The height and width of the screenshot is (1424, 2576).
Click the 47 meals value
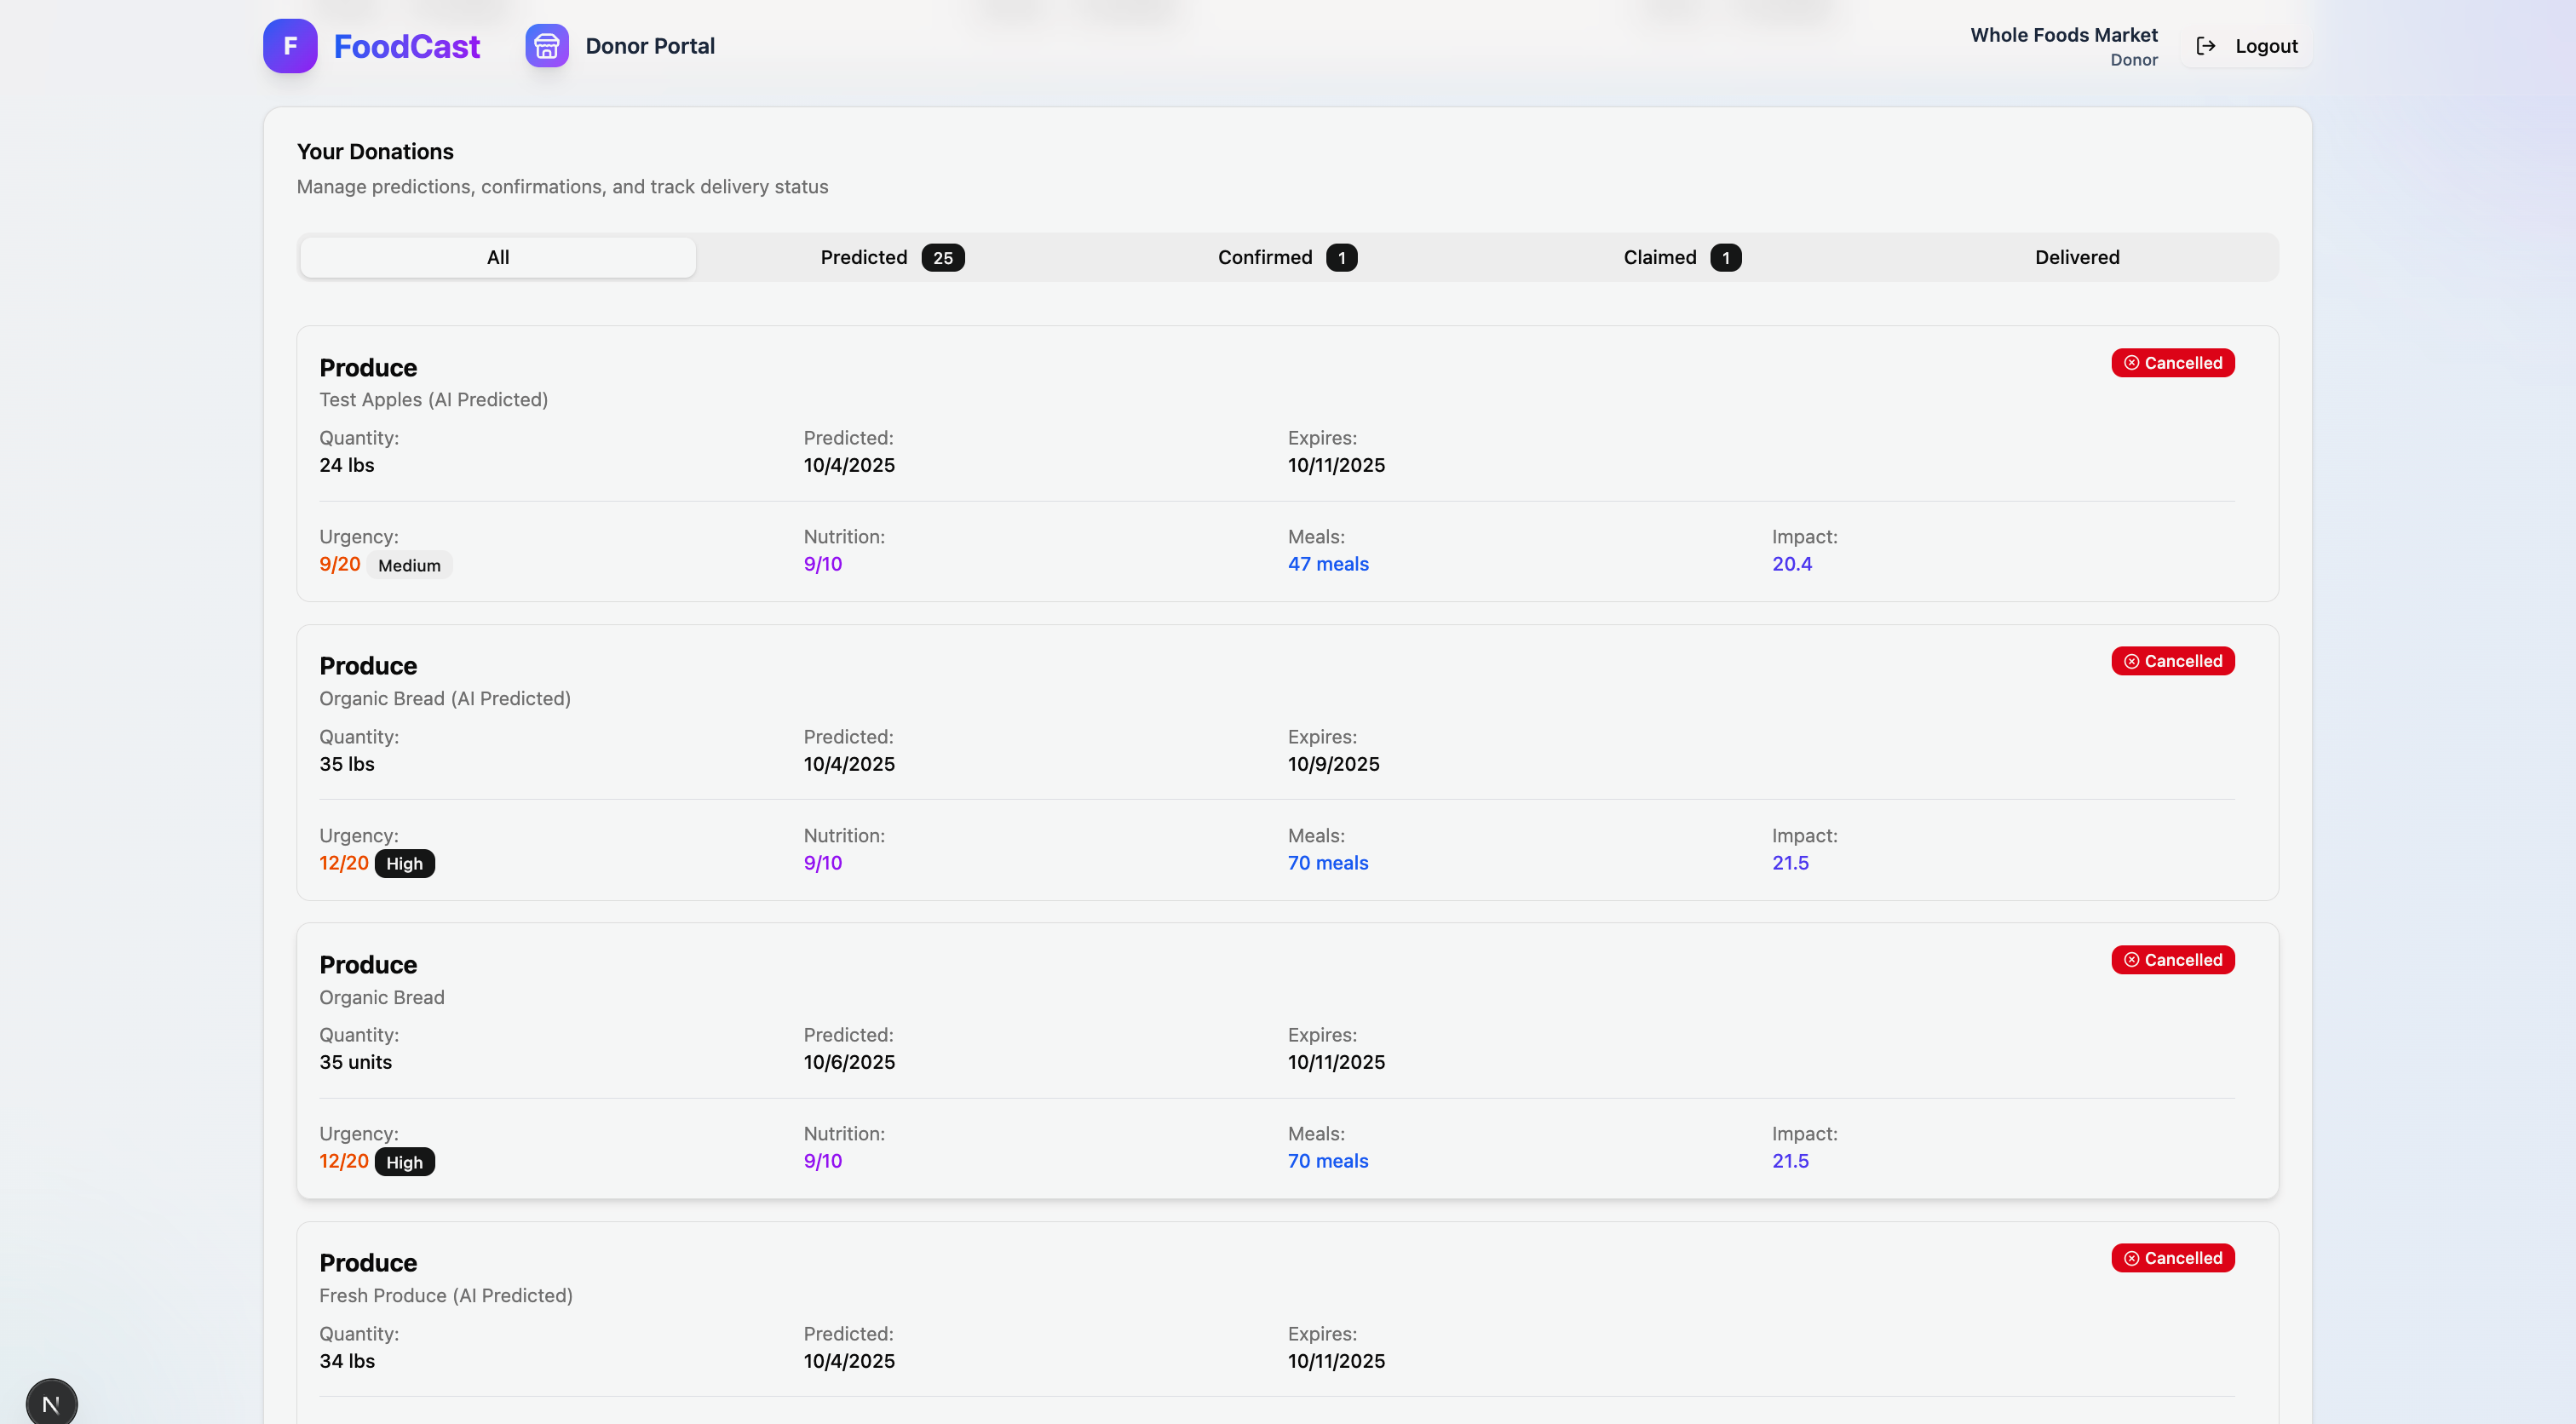(x=1328, y=564)
